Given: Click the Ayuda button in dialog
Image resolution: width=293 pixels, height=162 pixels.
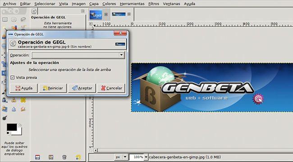Looking at the screenshot, I should pos(24,88).
